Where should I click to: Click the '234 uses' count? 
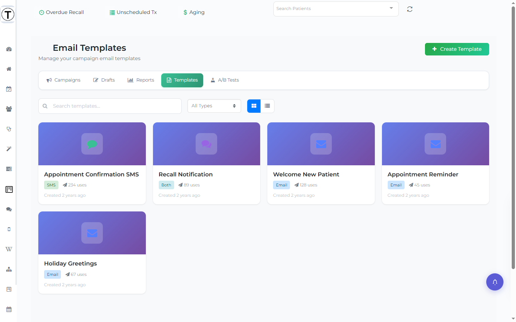(75, 185)
